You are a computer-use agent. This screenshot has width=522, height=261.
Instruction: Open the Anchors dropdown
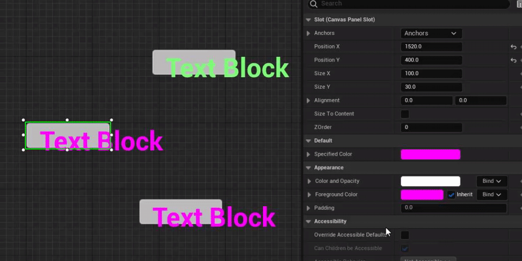[x=431, y=33]
